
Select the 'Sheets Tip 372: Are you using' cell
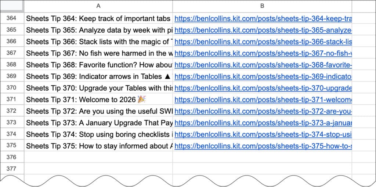(x=98, y=111)
